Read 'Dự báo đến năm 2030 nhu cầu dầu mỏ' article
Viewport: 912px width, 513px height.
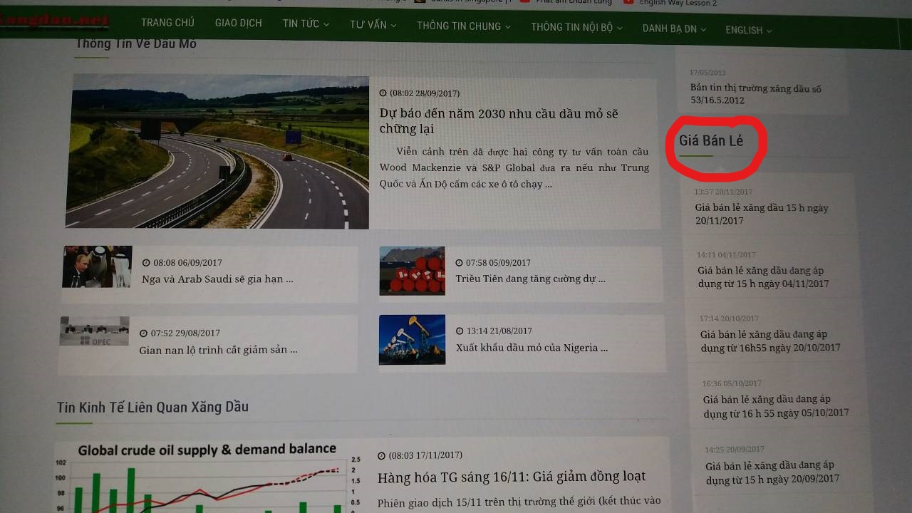(499, 121)
